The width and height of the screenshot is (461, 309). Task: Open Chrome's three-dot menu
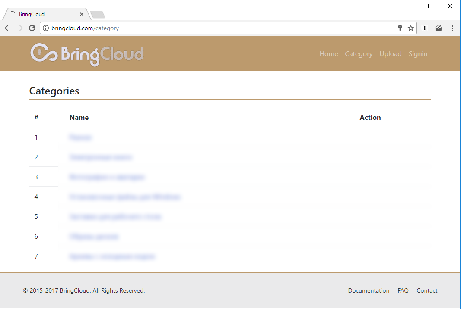point(452,28)
